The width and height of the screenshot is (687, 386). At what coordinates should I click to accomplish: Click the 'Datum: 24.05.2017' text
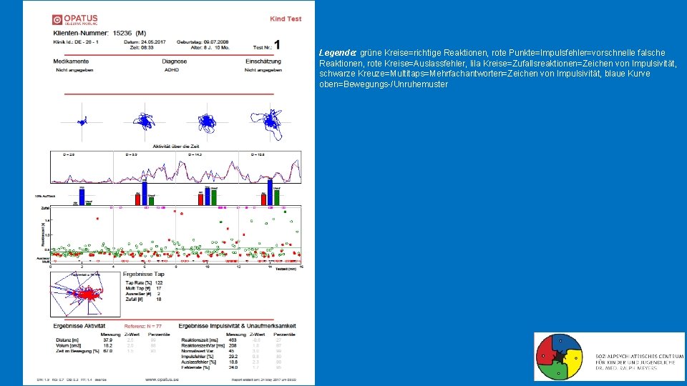145,42
